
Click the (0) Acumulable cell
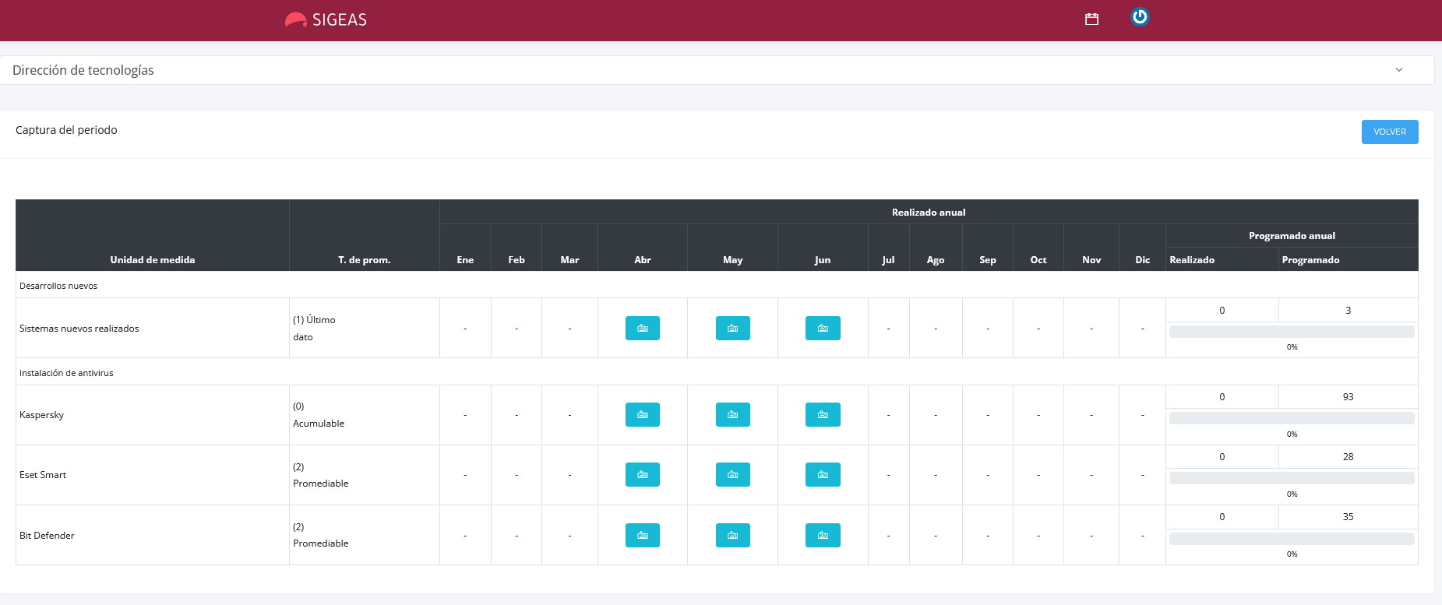(x=364, y=414)
